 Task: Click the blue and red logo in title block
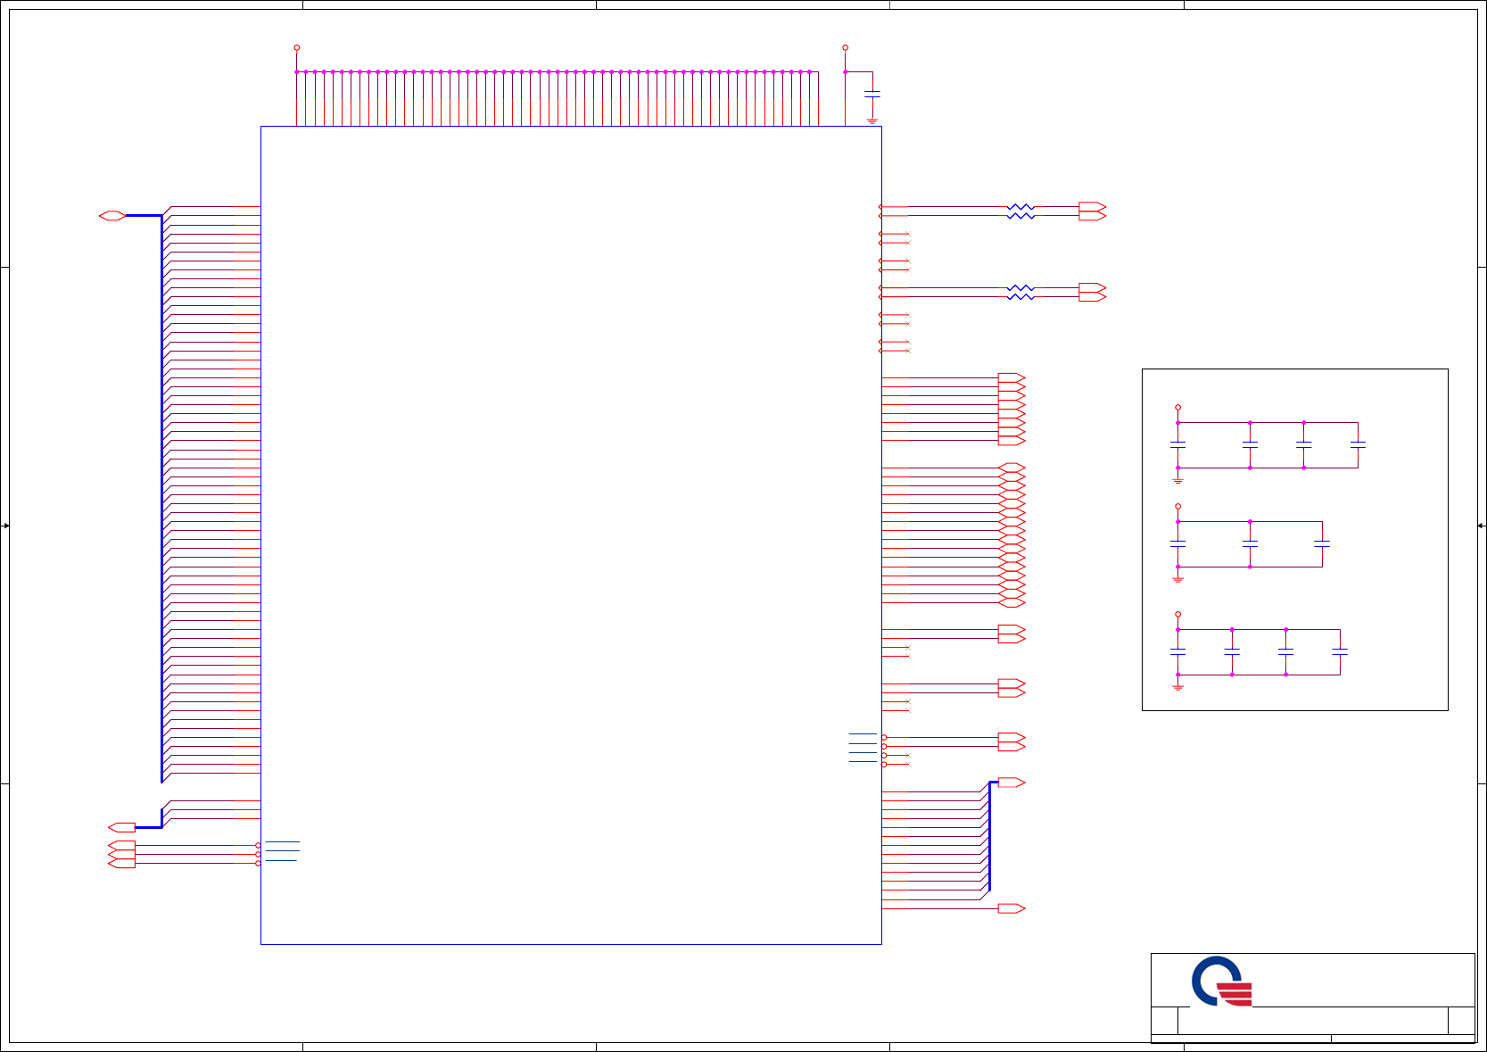point(1222,982)
